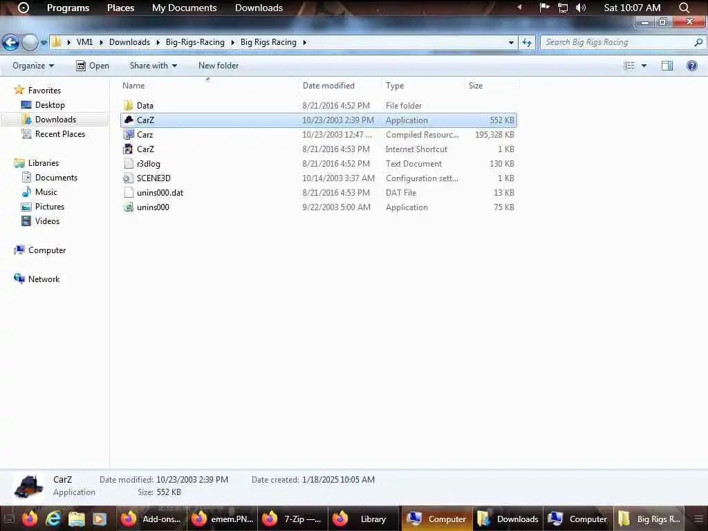
Task: Open the Downloads top panel item
Action: pos(259,8)
